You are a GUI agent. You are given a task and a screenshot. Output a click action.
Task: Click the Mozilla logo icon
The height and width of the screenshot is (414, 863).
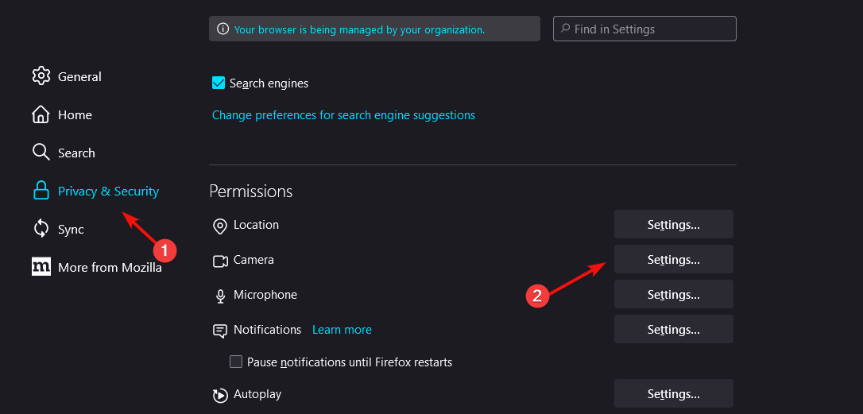(41, 267)
